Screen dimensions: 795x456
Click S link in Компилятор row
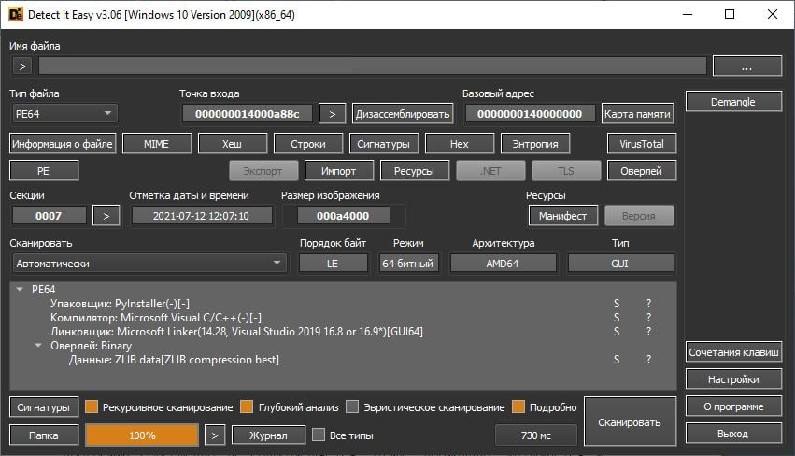(x=617, y=318)
